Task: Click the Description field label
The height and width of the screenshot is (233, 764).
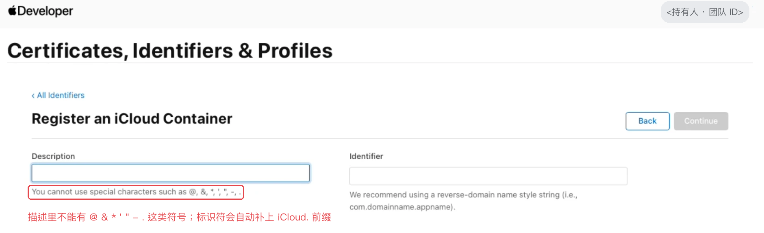Action: pos(53,156)
